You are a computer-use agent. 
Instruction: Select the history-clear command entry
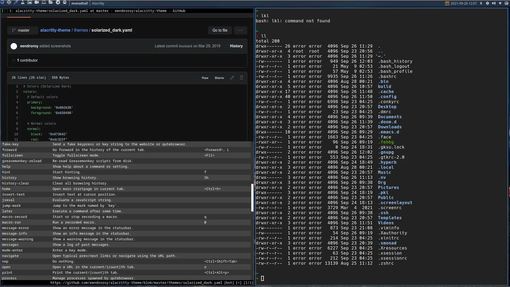click(126, 183)
